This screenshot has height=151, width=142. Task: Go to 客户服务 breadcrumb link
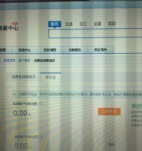coord(25,60)
